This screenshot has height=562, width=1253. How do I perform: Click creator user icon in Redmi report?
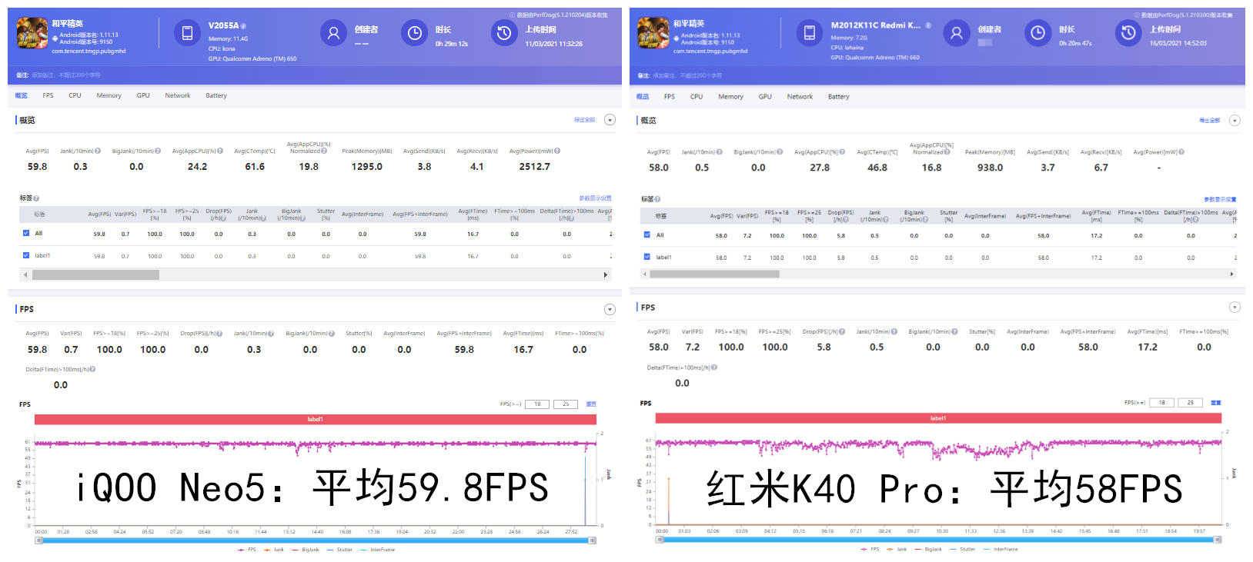[x=957, y=33]
